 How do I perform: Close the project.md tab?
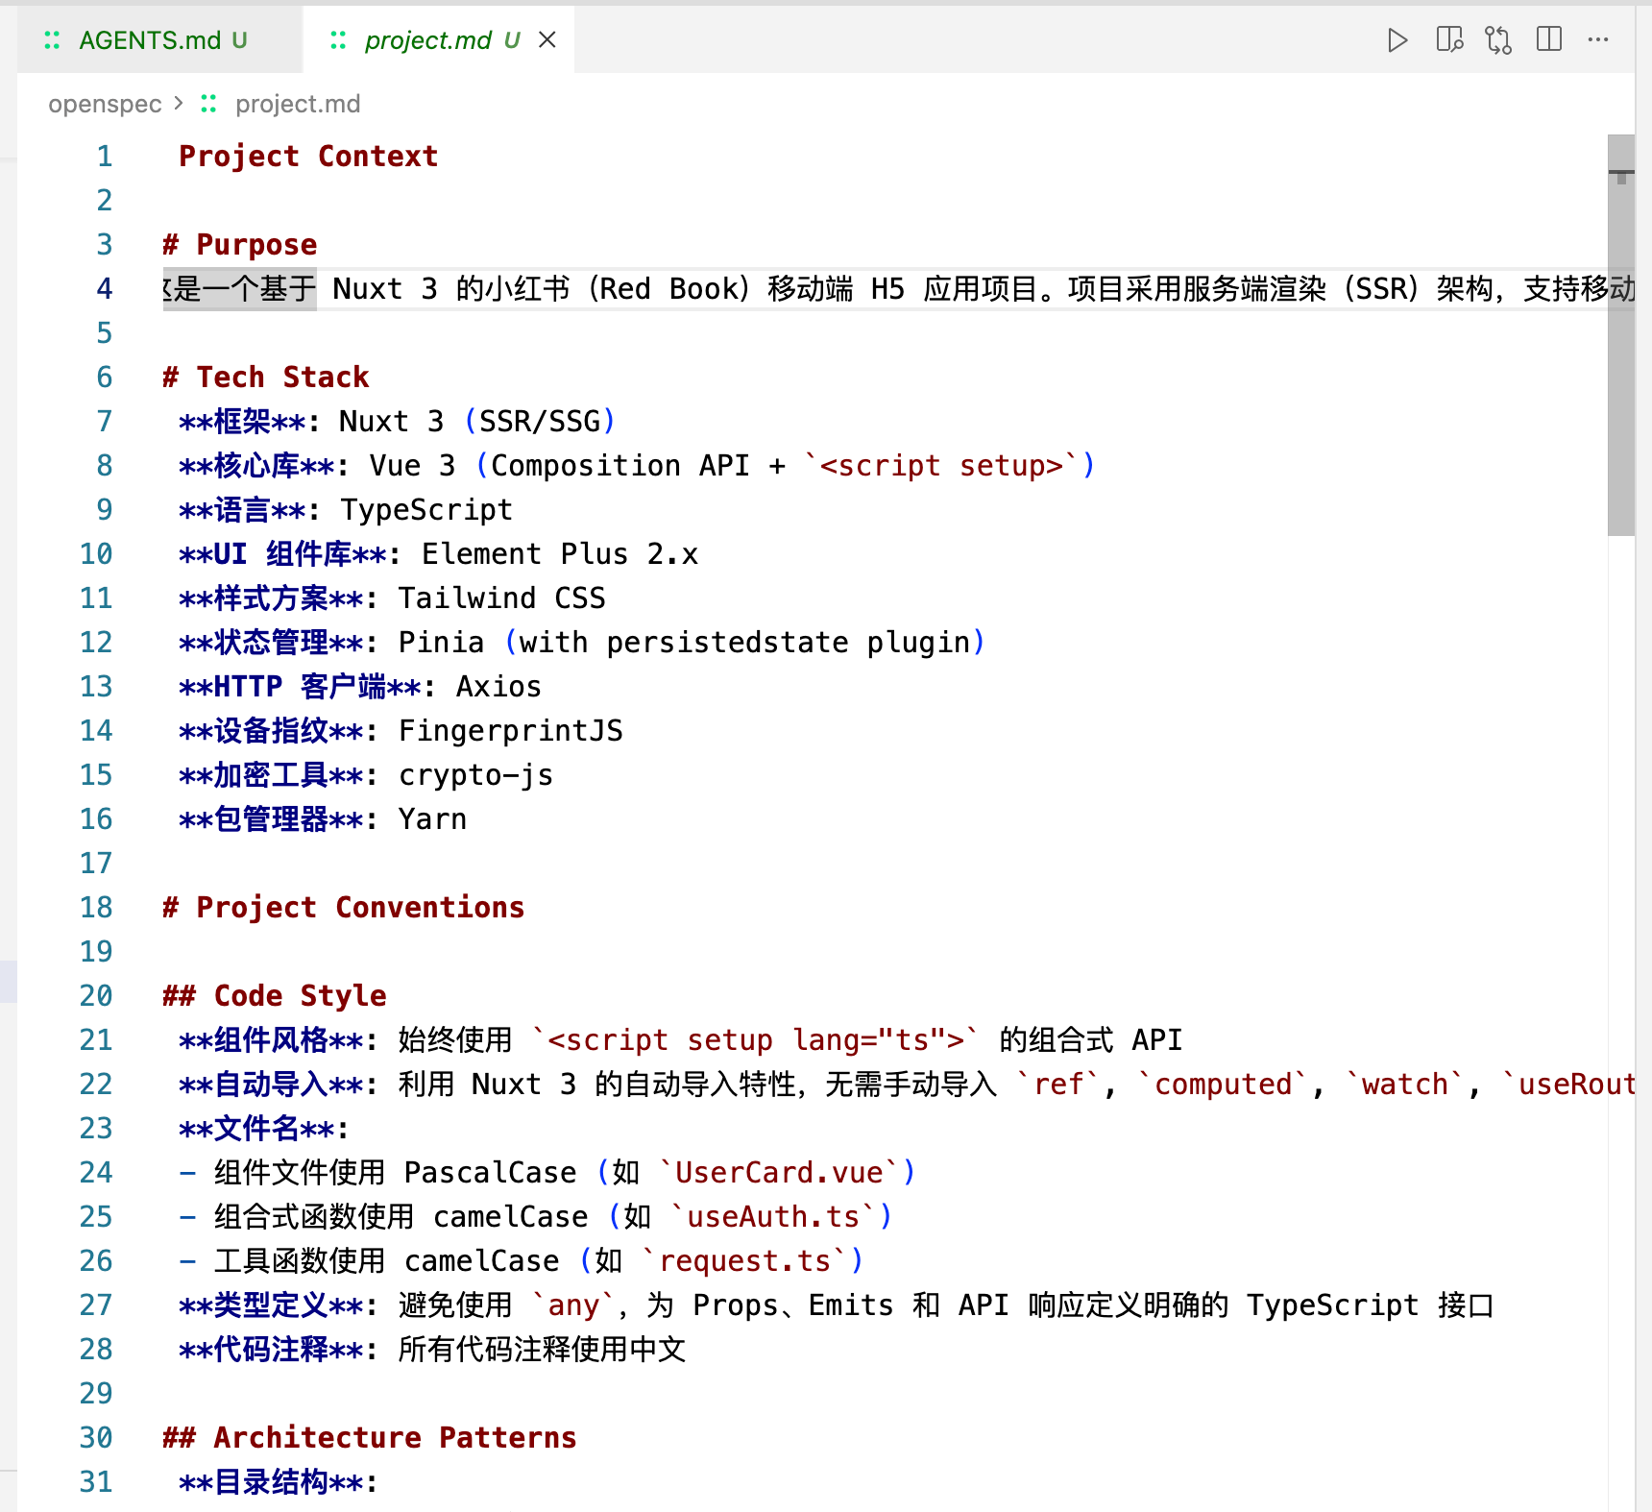tap(547, 40)
